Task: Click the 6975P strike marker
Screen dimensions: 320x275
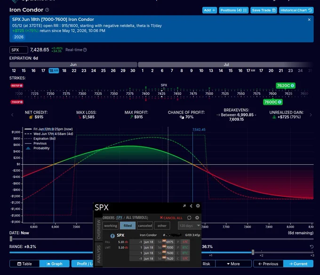Action: coord(17,86)
